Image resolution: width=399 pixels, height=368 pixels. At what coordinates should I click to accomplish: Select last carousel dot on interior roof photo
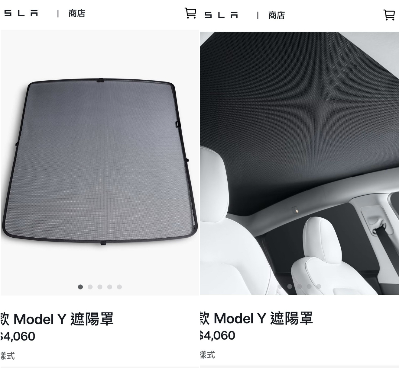tap(319, 286)
